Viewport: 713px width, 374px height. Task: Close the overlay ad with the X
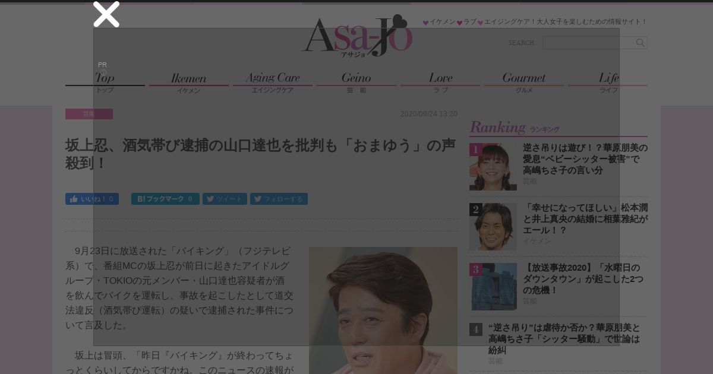point(106,14)
